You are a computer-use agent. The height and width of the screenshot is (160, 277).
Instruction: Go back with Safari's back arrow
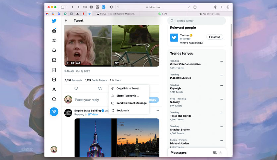click(73, 7)
